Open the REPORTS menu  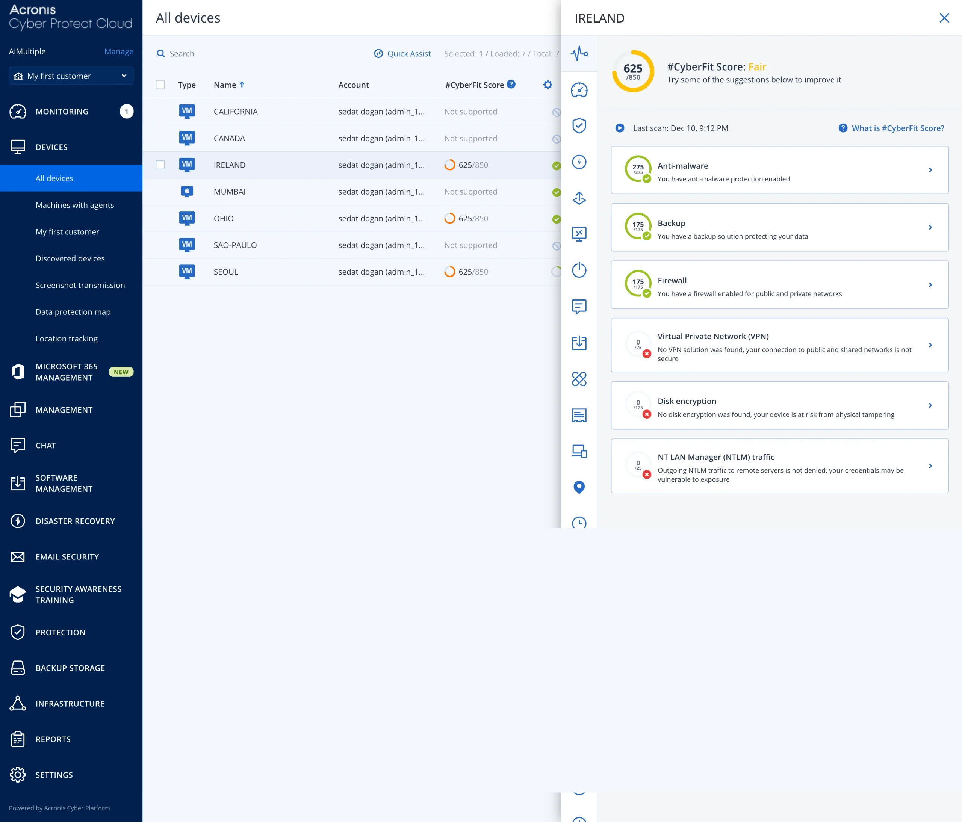[71, 739]
